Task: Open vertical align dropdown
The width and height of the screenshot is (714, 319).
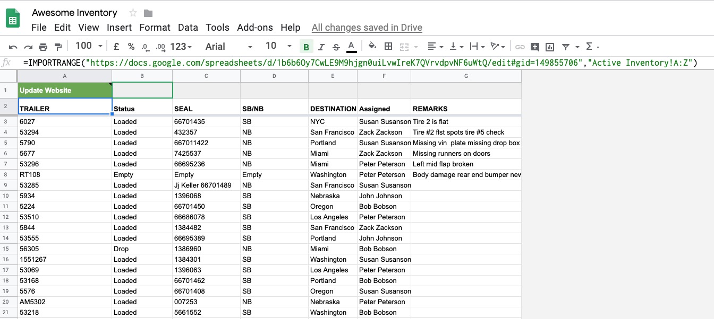Action: tap(456, 47)
